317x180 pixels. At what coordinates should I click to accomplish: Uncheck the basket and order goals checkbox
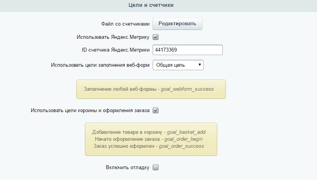click(x=155, y=110)
